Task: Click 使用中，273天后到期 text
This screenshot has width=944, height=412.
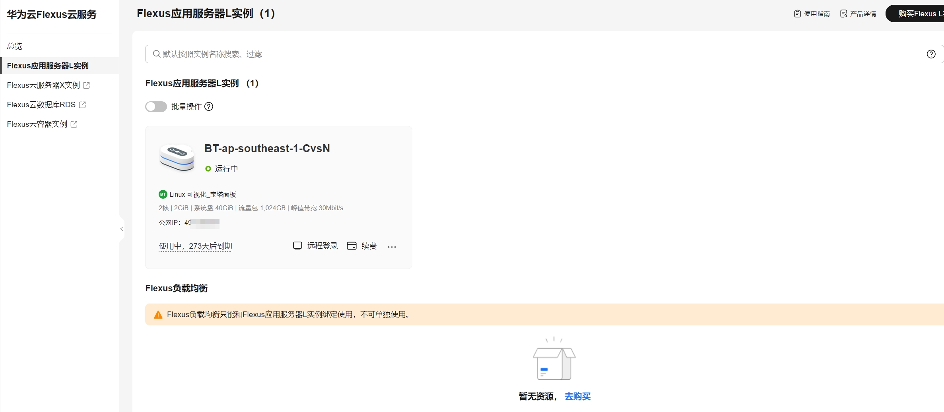Action: pyautogui.click(x=195, y=246)
